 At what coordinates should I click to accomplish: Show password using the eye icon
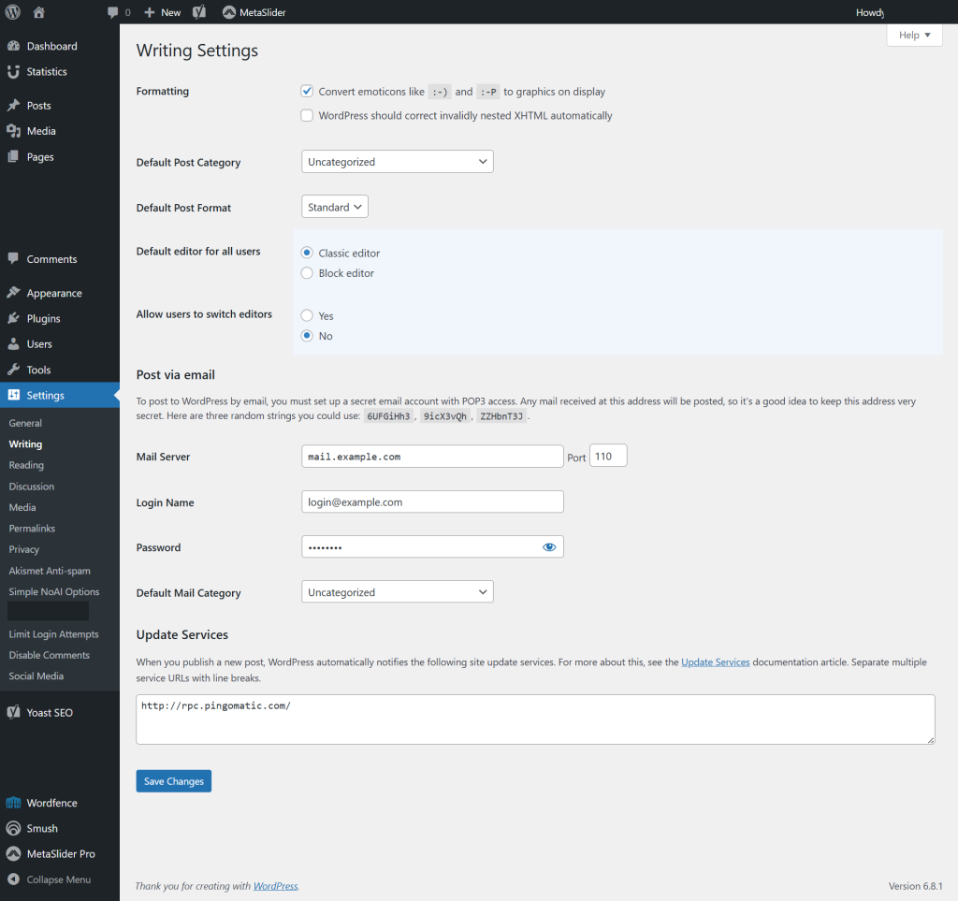point(549,547)
